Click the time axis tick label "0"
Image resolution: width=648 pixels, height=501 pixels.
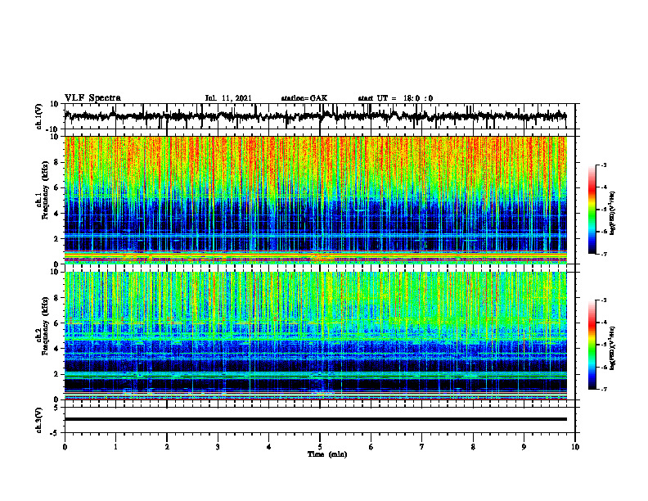tap(65, 447)
